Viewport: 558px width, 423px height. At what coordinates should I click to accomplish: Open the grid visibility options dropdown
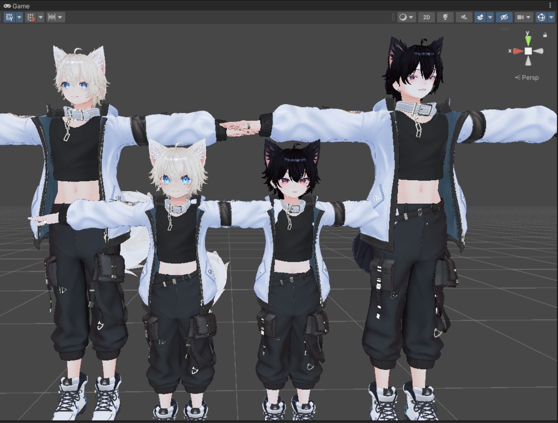(19, 17)
